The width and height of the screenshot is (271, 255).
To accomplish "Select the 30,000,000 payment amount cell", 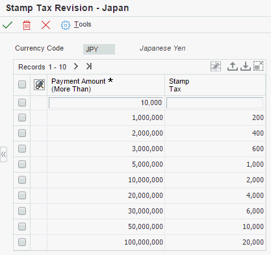I will (x=106, y=211).
